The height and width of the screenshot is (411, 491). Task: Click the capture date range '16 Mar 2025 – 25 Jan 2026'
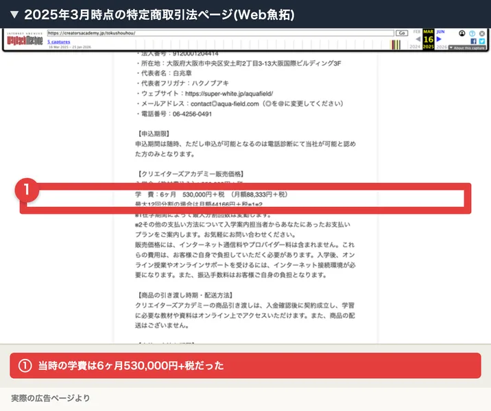[69, 47]
